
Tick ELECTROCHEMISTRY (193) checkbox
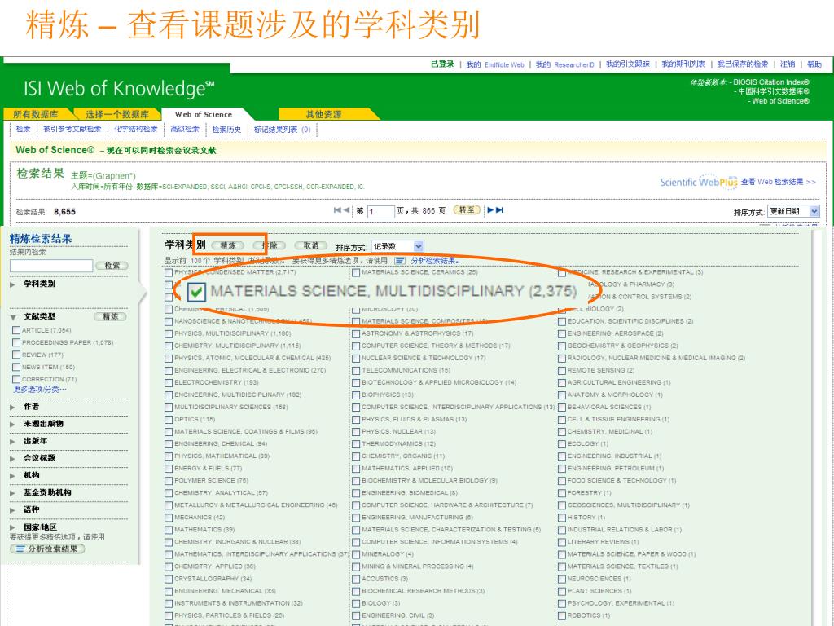coord(169,383)
